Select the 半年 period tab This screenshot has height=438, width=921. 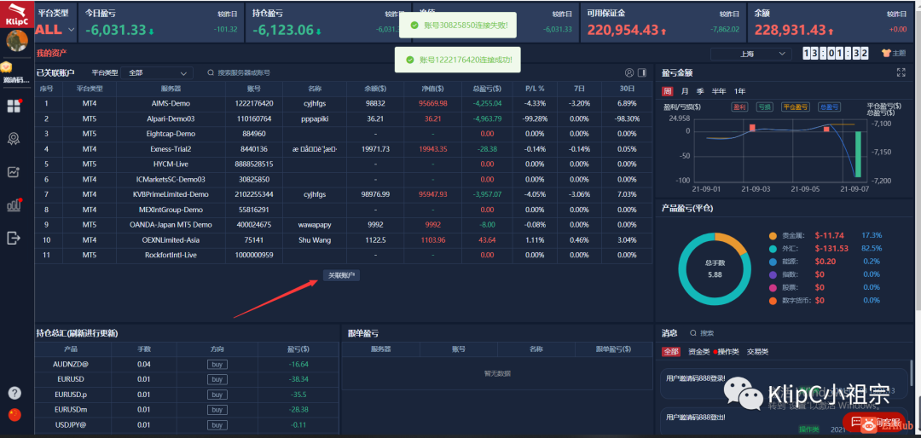719,91
